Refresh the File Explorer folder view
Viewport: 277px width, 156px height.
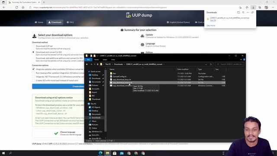[211, 65]
